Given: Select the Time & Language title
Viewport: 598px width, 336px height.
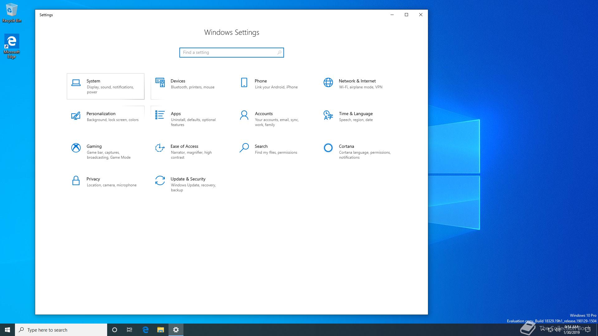Looking at the screenshot, I should (356, 114).
